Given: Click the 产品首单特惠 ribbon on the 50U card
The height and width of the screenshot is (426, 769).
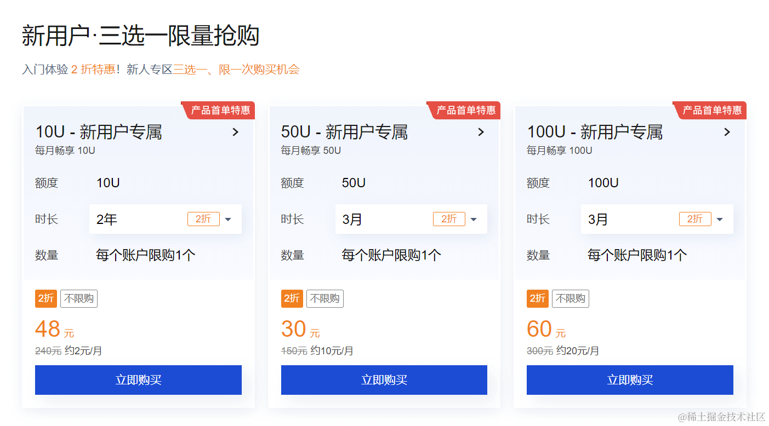Looking at the screenshot, I should click(x=464, y=110).
